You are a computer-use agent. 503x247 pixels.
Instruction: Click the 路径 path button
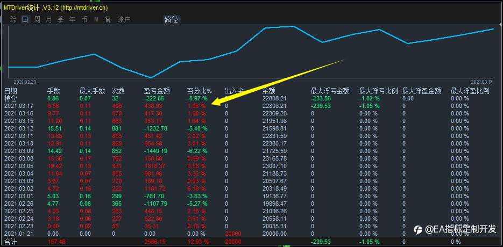pos(171,19)
